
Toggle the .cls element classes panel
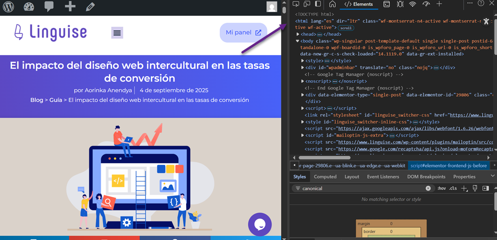click(453, 188)
